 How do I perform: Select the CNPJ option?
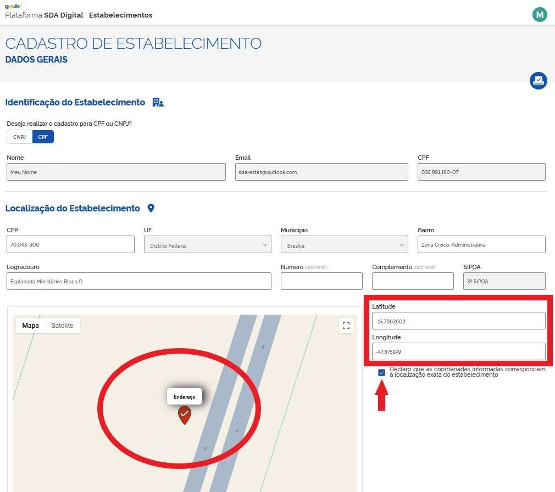coord(19,137)
